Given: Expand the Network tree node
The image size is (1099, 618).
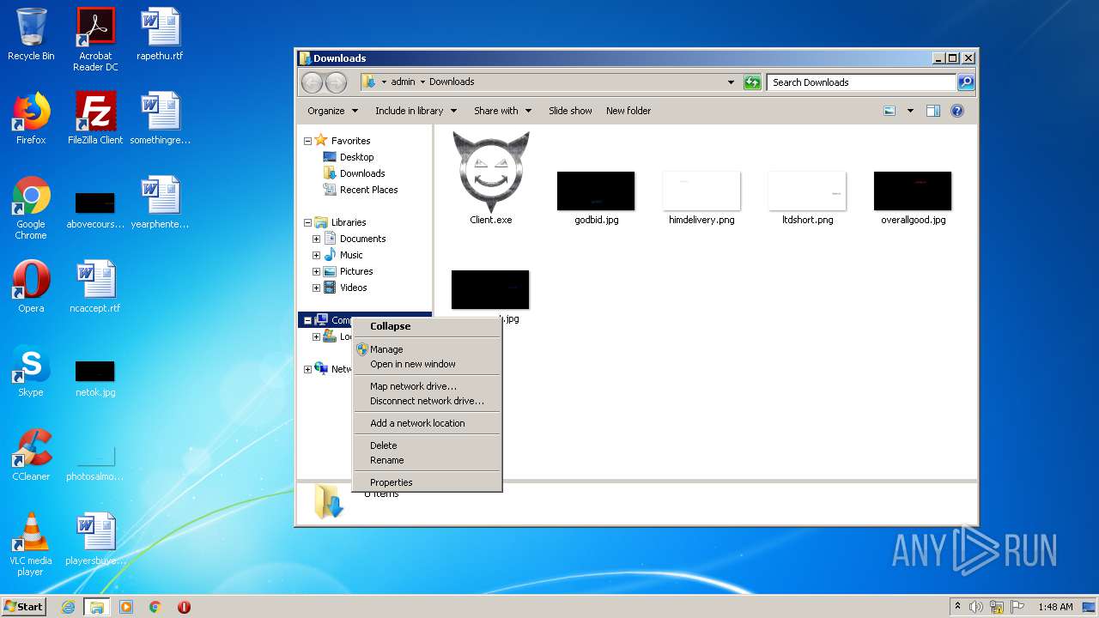Looking at the screenshot, I should tap(307, 369).
